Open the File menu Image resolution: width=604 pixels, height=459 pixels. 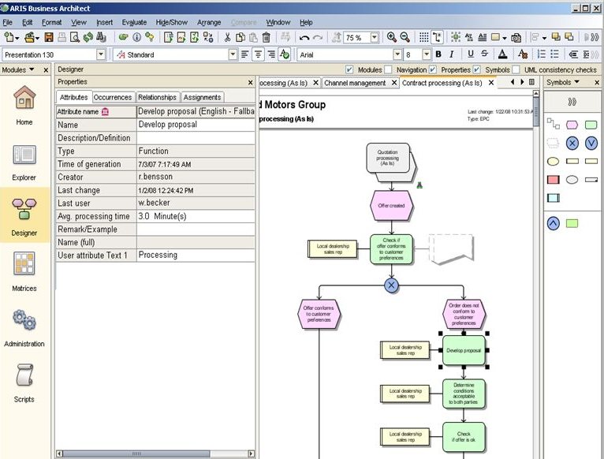click(7, 22)
